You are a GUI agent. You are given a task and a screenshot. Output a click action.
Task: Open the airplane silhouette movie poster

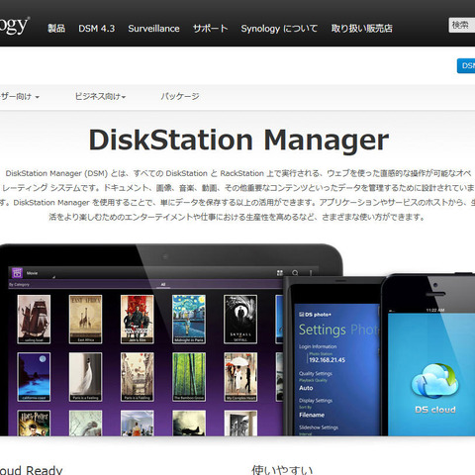(x=189, y=423)
